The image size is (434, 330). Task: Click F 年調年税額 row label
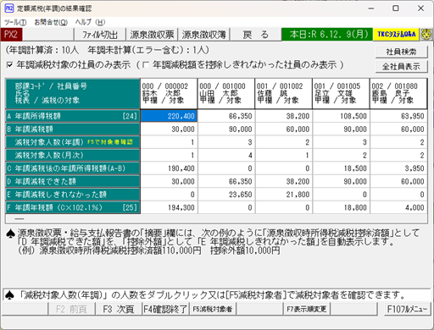(73, 207)
